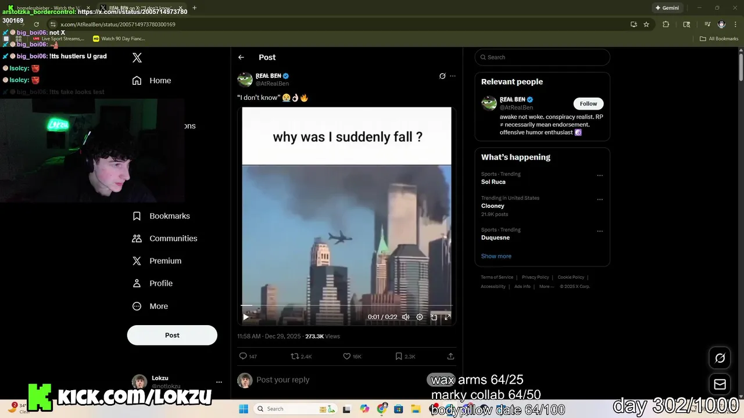744x418 pixels.
Task: Reload the page
Action: coord(36,24)
